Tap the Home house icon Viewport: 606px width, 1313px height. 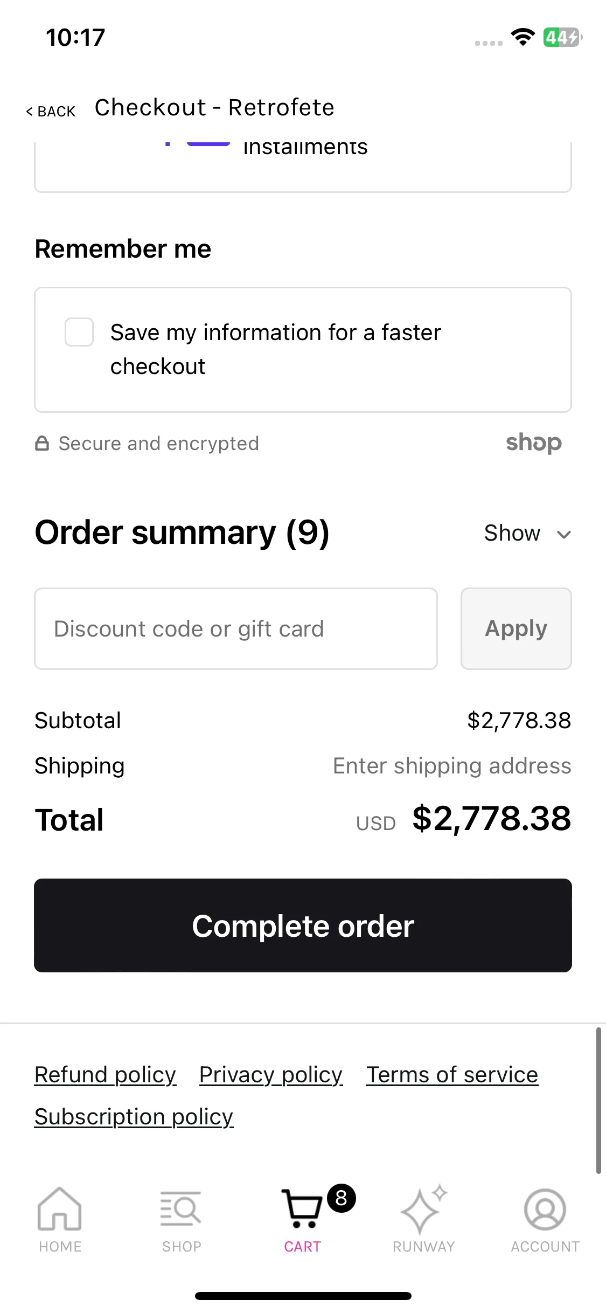click(60, 1209)
